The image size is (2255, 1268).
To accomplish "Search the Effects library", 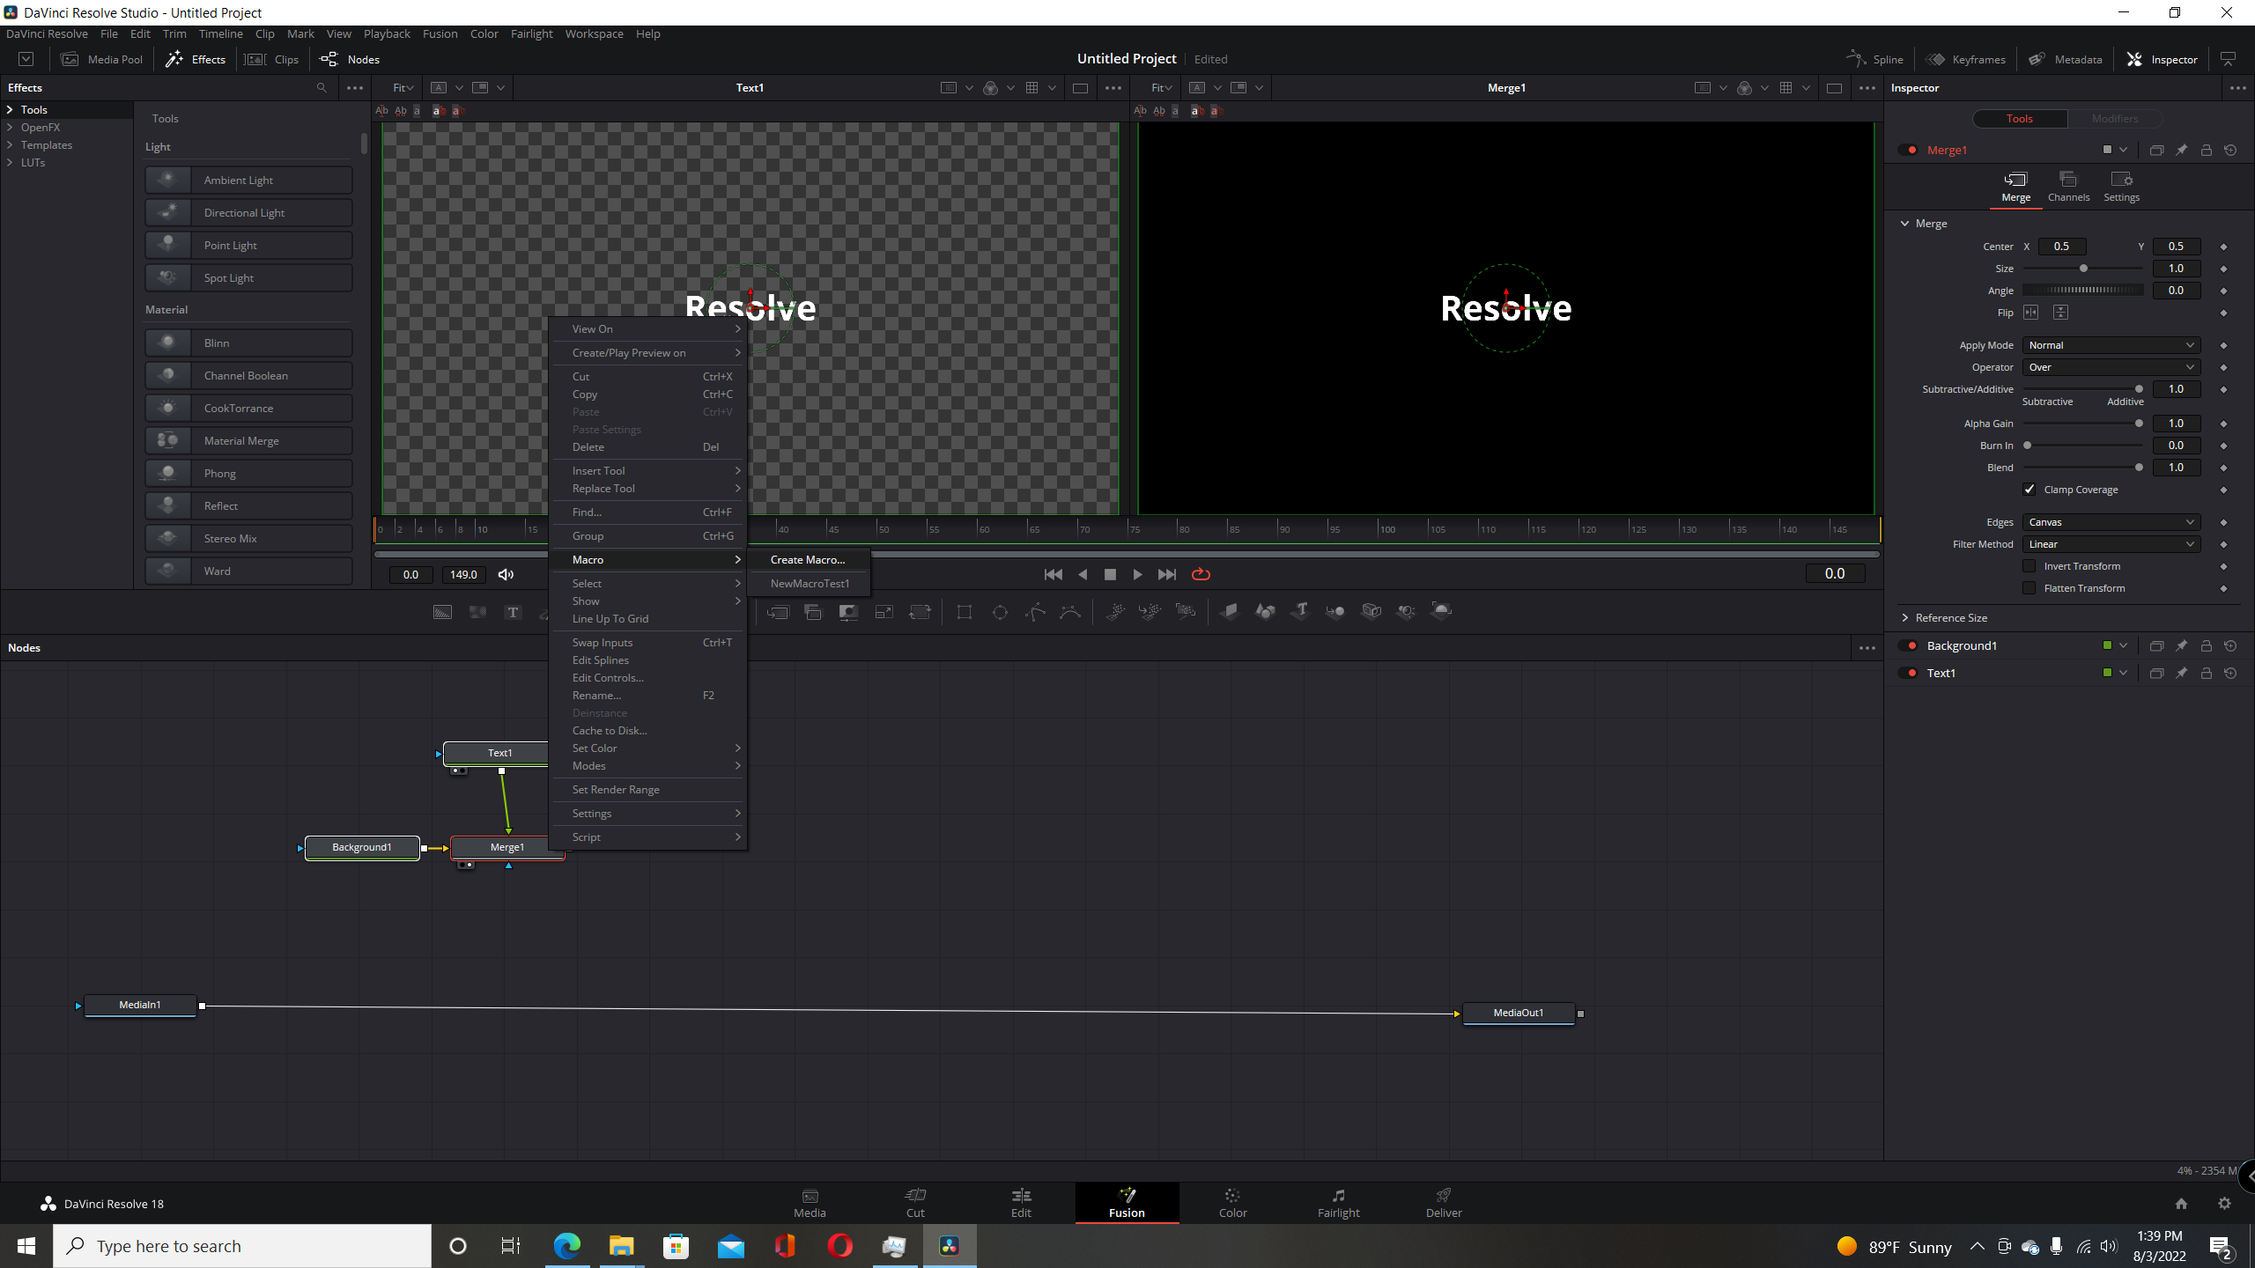I will tap(322, 88).
